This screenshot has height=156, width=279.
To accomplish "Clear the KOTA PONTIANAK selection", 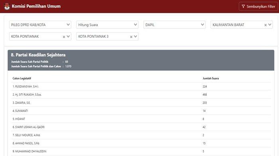I will (64, 37).
